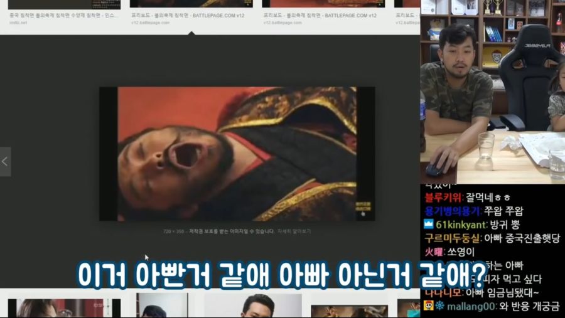Click the '자세히 알아보기' learn more link
The width and height of the screenshot is (565, 318).
coord(294,231)
